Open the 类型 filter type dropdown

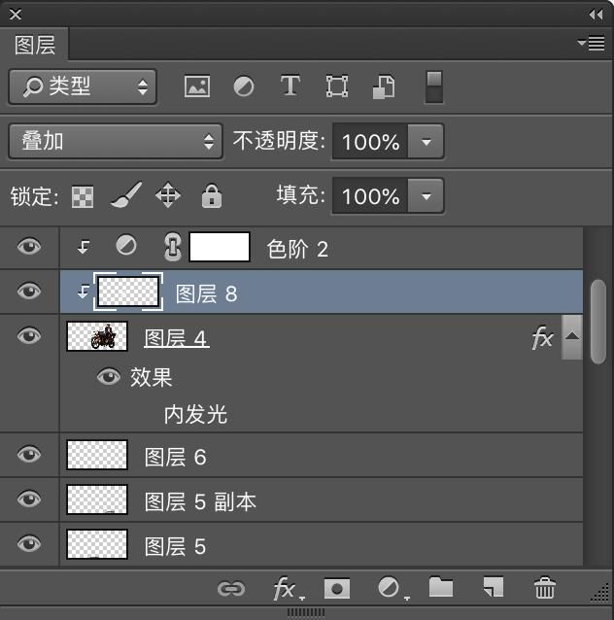pos(83,87)
